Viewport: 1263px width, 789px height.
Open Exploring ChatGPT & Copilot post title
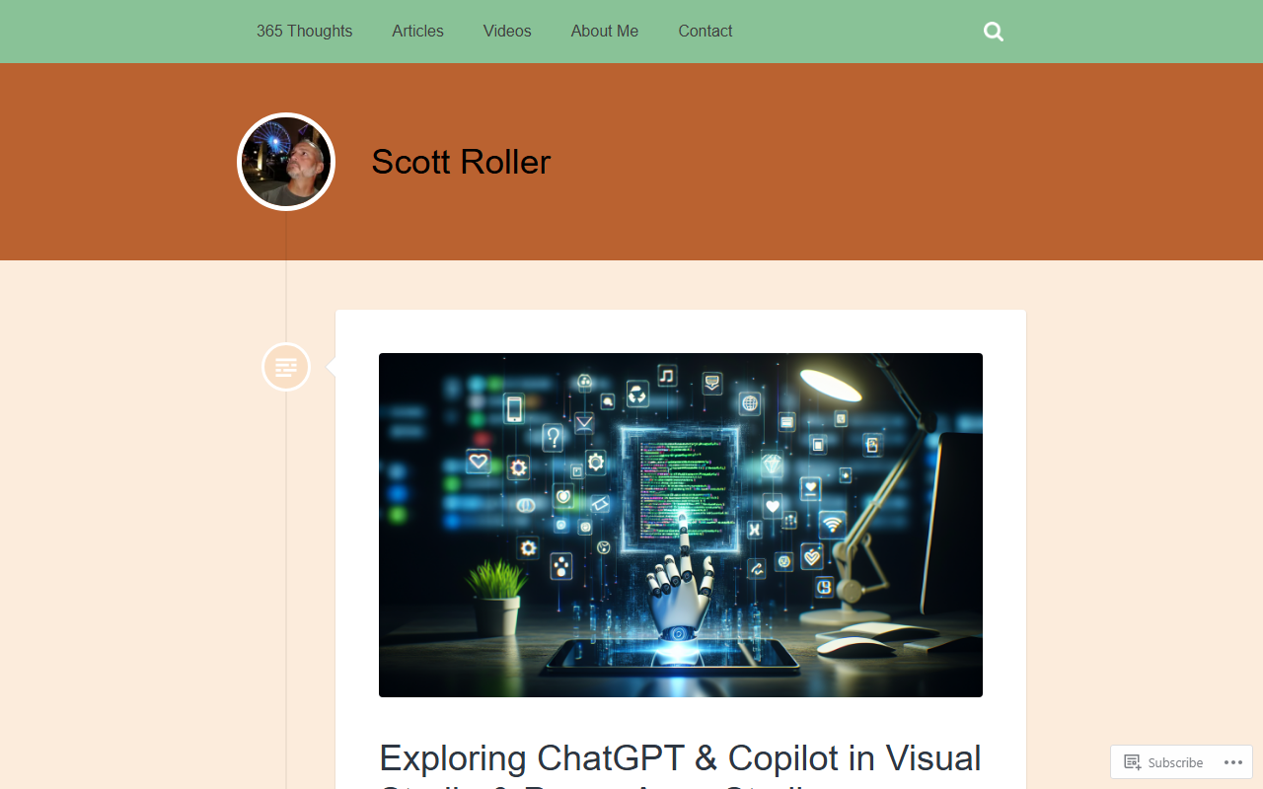(x=681, y=765)
